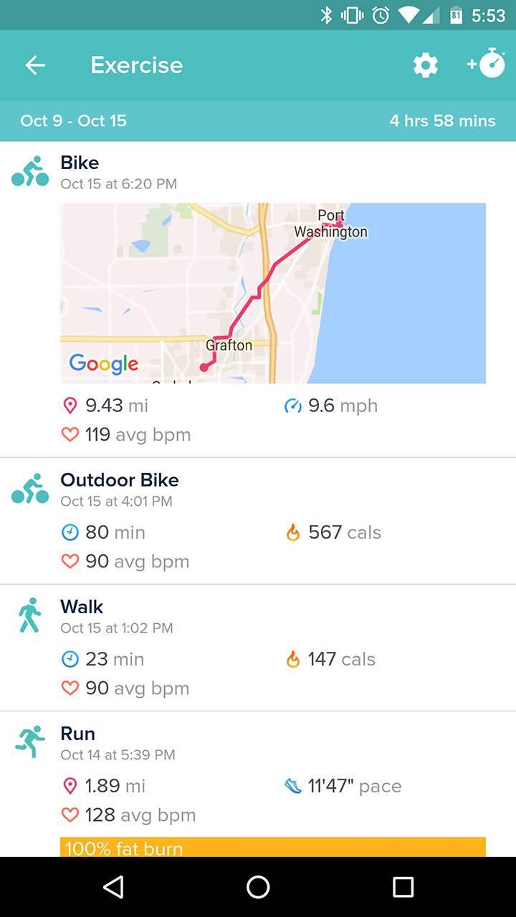Tap the 4 hrs 58 mins weekly total
This screenshot has width=516, height=917.
442,121
